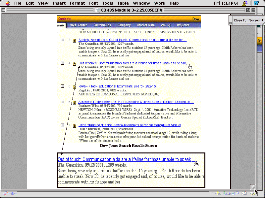
Task: Go to the Market Data tab
Action: pyautogui.click(x=146, y=25)
